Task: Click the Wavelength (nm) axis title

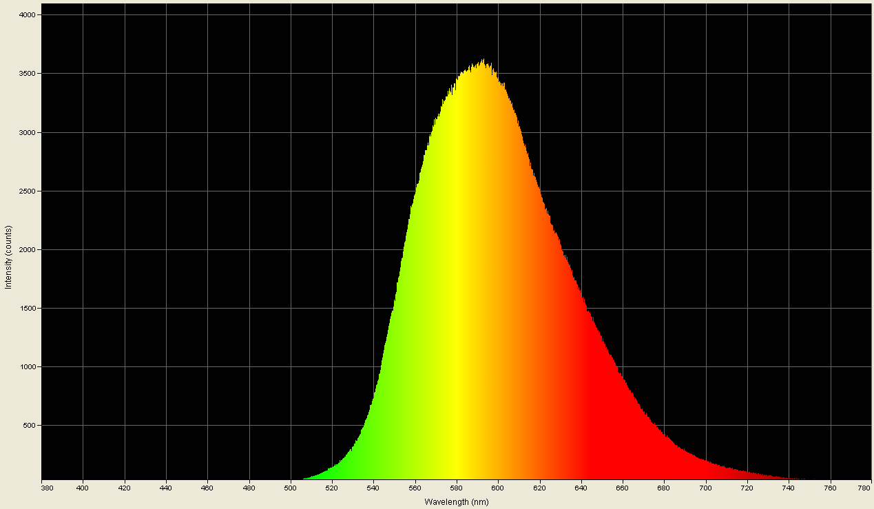Action: point(455,503)
